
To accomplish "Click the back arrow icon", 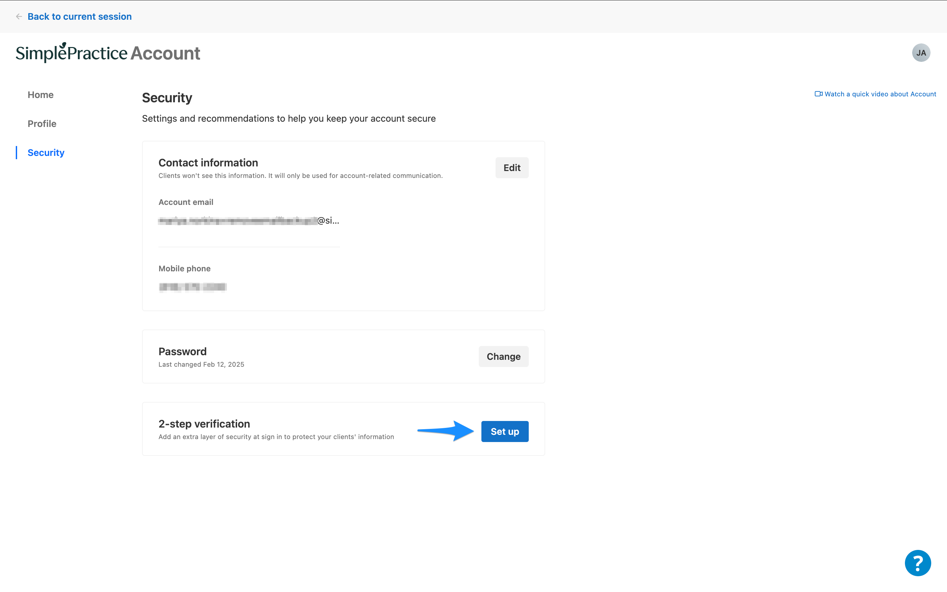I will click(19, 16).
